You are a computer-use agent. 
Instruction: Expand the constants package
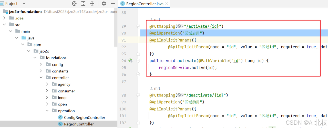(41, 71)
